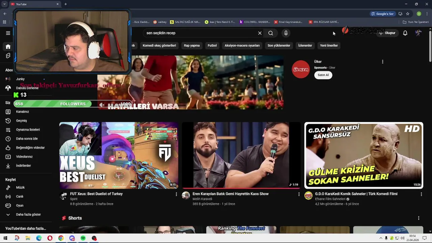Run search with the magnifying glass button
432x243 pixels.
(271, 33)
